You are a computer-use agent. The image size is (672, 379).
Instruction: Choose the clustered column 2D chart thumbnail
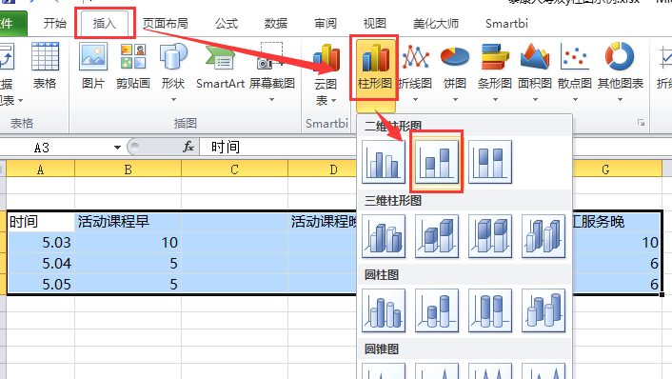click(x=384, y=162)
